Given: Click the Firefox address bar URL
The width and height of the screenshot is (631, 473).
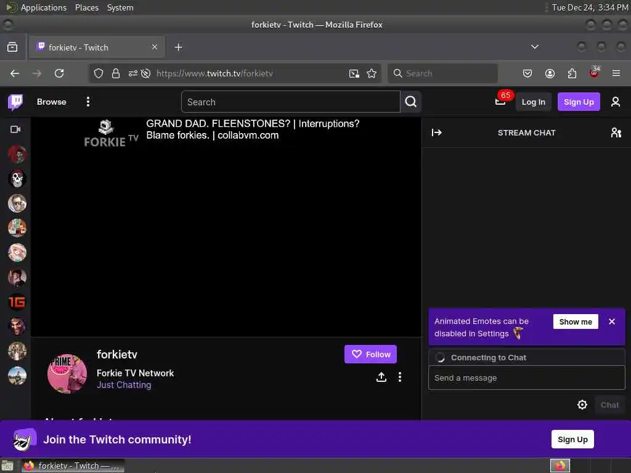Looking at the screenshot, I should click(214, 73).
